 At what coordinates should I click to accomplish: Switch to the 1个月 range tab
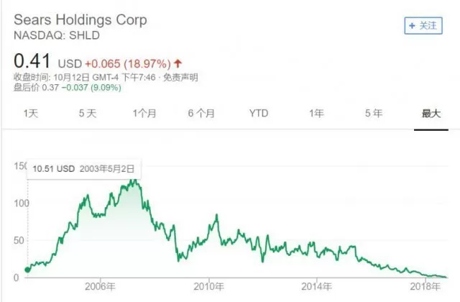pyautogui.click(x=144, y=114)
